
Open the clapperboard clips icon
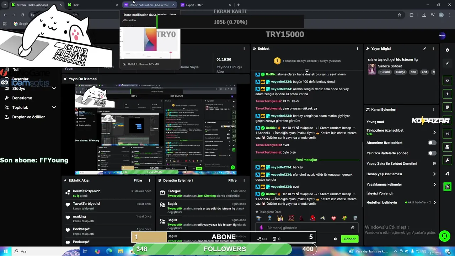447,186
